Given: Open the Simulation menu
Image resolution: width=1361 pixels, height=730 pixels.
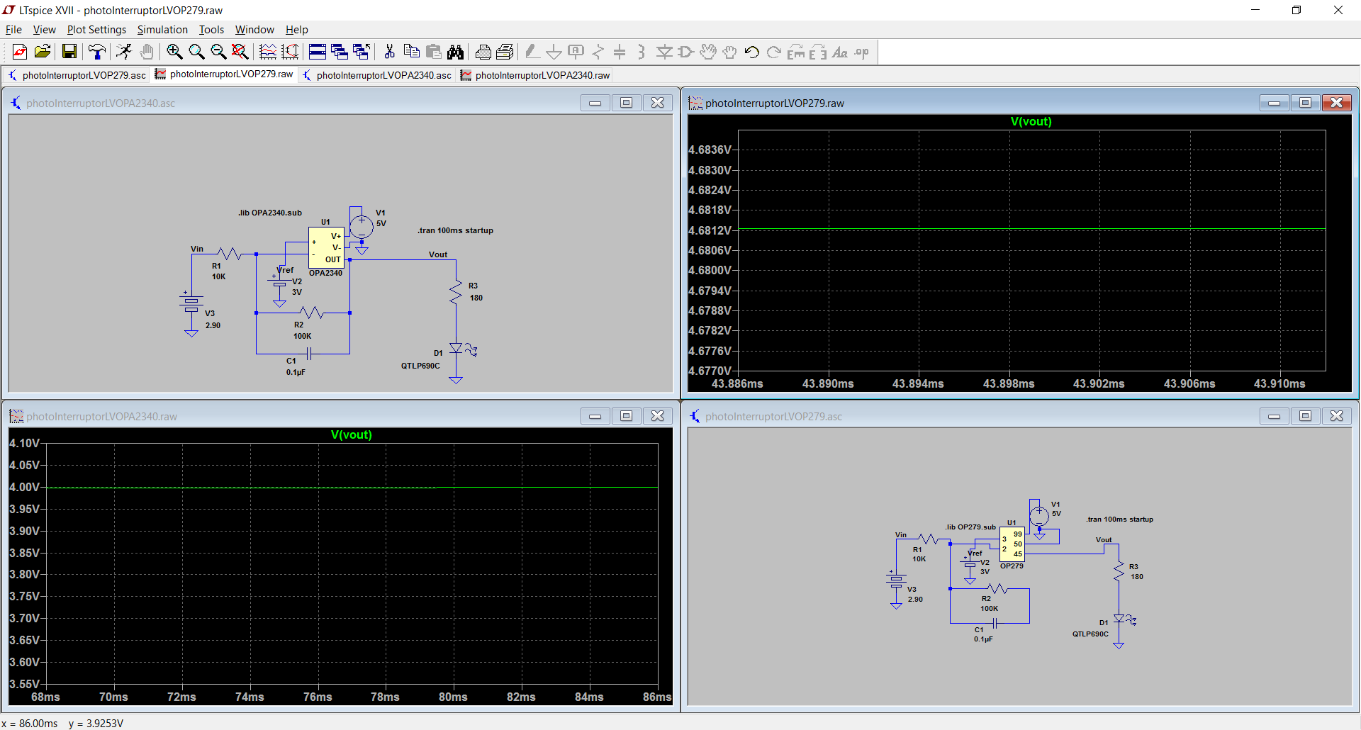Looking at the screenshot, I should coord(162,30).
